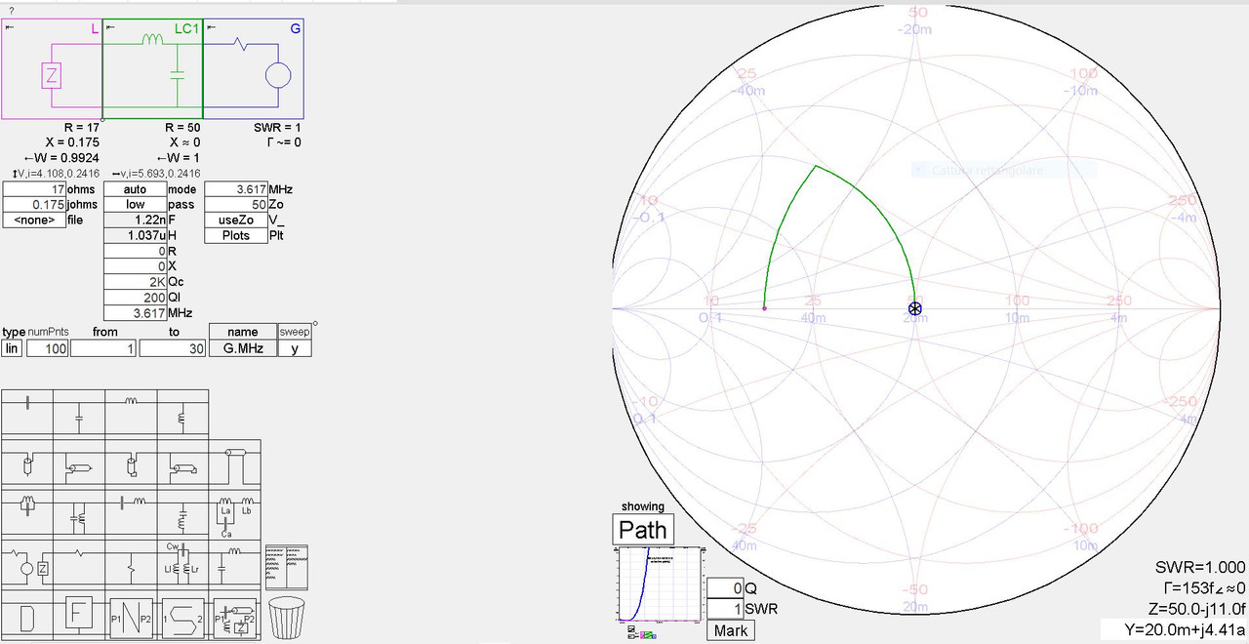Click the F block icon
The width and height of the screenshot is (1249, 644).
[x=79, y=615]
